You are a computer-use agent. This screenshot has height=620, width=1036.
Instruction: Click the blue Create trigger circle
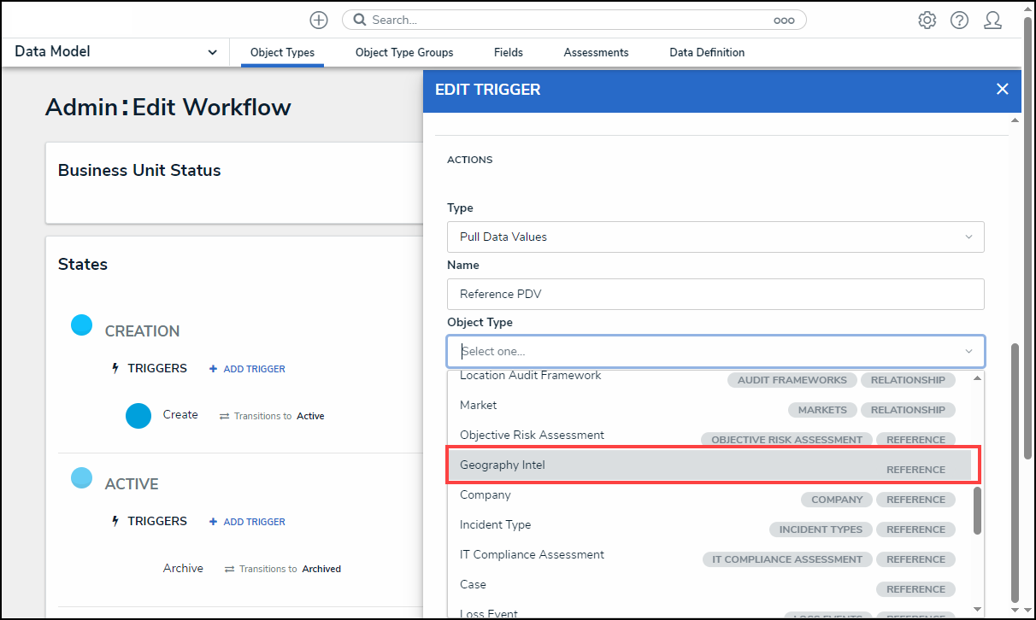click(138, 416)
